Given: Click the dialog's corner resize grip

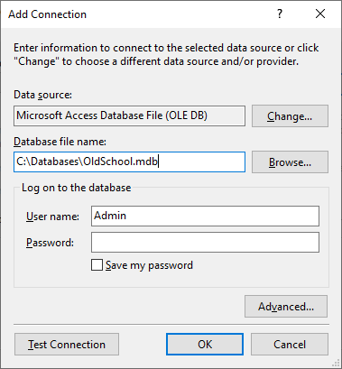Looking at the screenshot, I should (x=337, y=364).
